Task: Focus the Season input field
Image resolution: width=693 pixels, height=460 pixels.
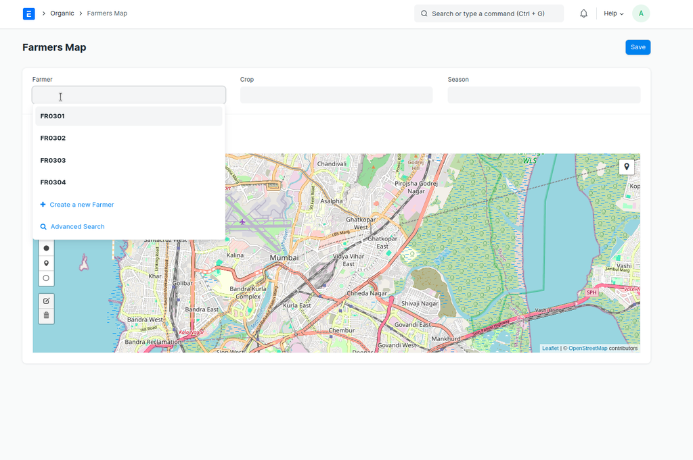Action: pyautogui.click(x=543, y=95)
